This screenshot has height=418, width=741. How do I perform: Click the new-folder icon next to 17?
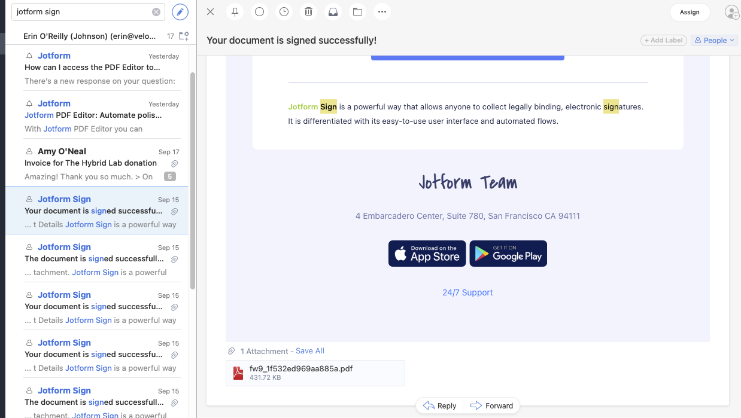pos(184,36)
